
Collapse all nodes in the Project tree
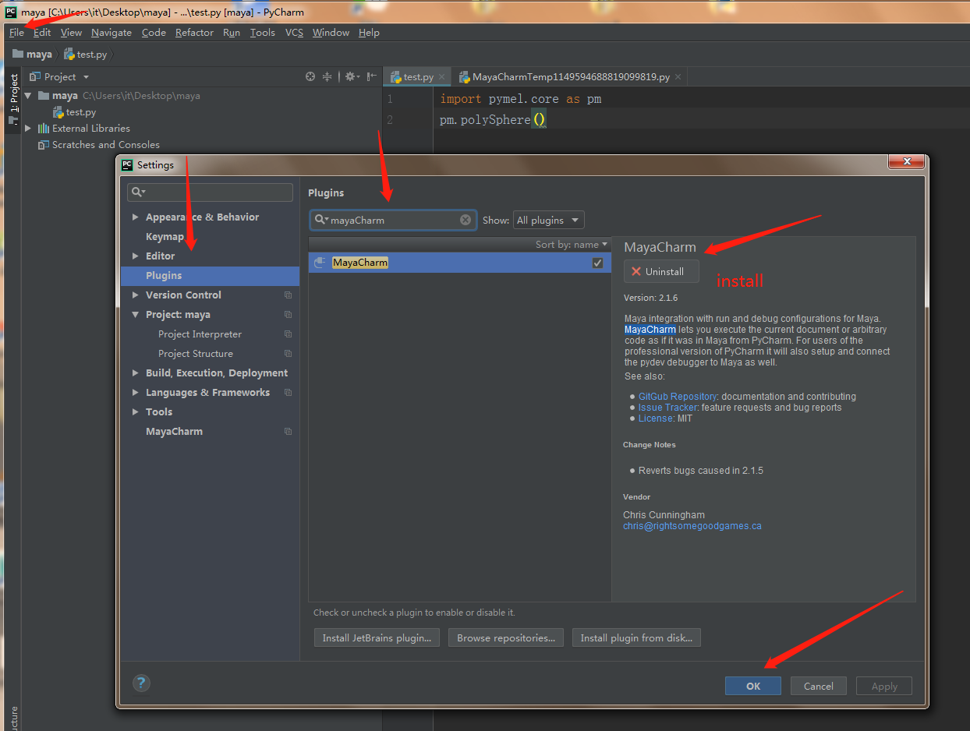point(327,76)
